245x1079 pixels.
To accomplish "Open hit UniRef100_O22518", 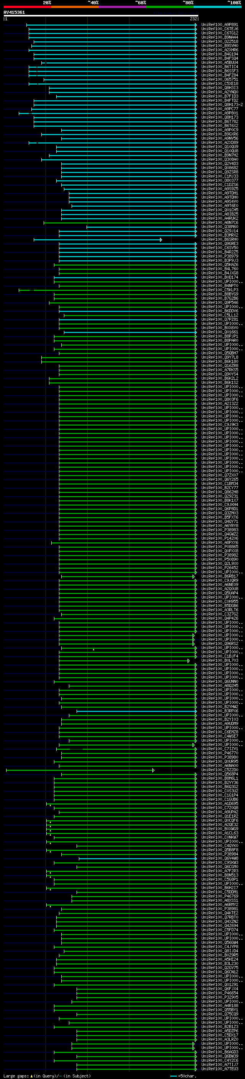I will coord(219,41).
